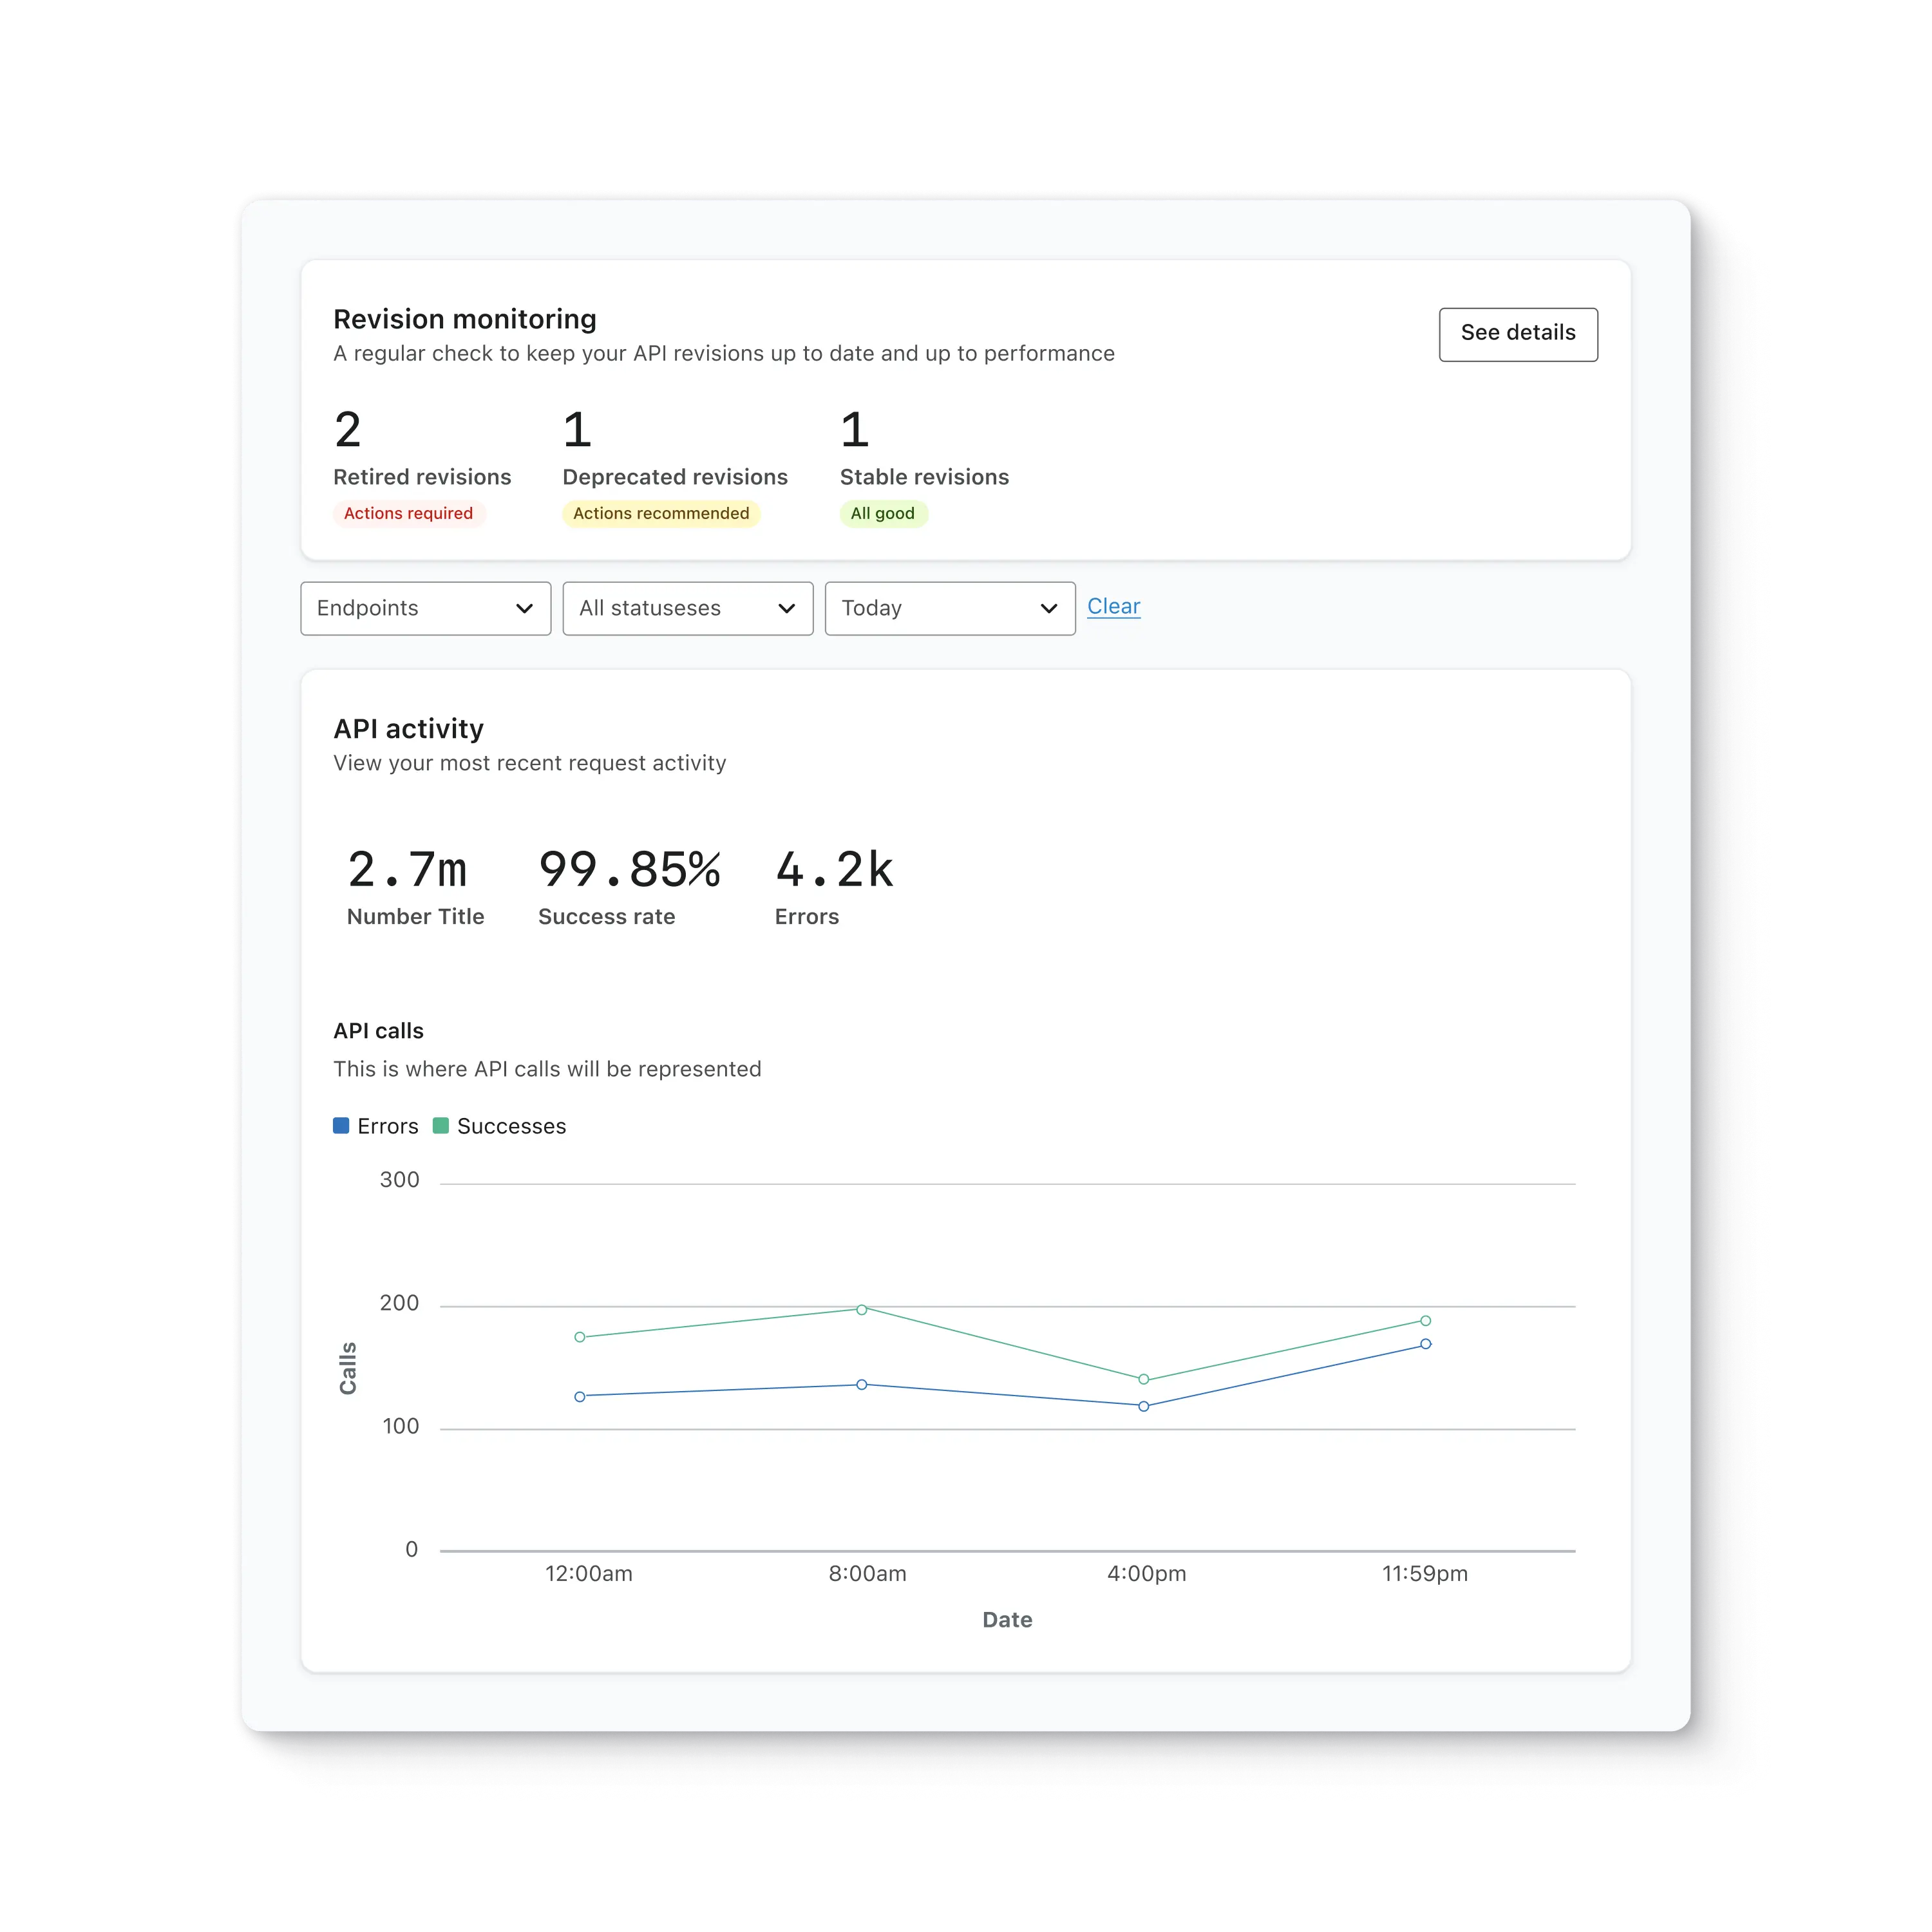Viewport: 1932px width, 1932px height.
Task: Select Errors data point at 12:00am
Action: [x=580, y=1396]
